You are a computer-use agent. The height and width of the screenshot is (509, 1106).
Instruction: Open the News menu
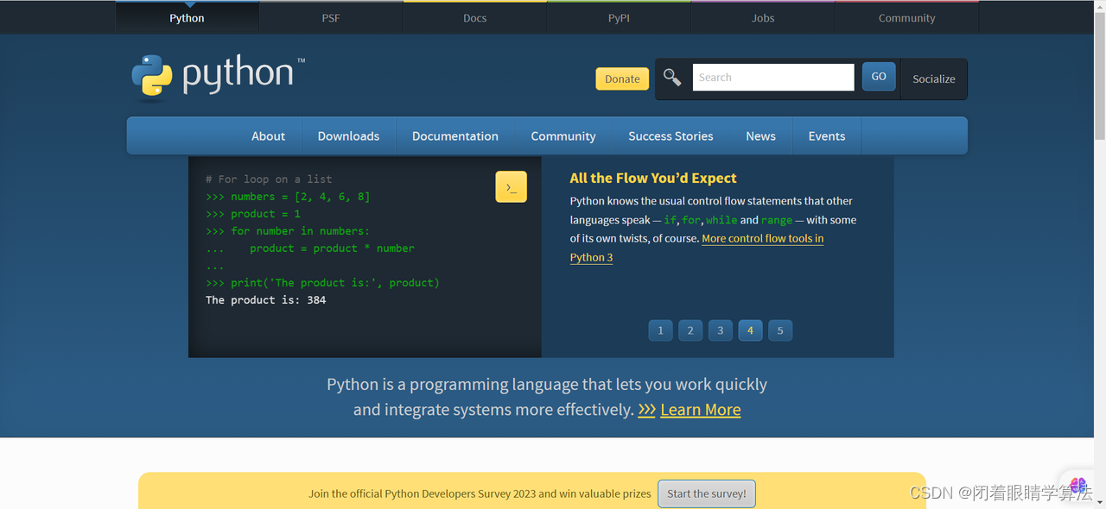[x=760, y=136]
